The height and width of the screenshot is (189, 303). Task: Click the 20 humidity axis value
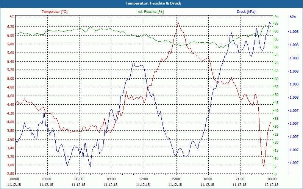coord(276,143)
